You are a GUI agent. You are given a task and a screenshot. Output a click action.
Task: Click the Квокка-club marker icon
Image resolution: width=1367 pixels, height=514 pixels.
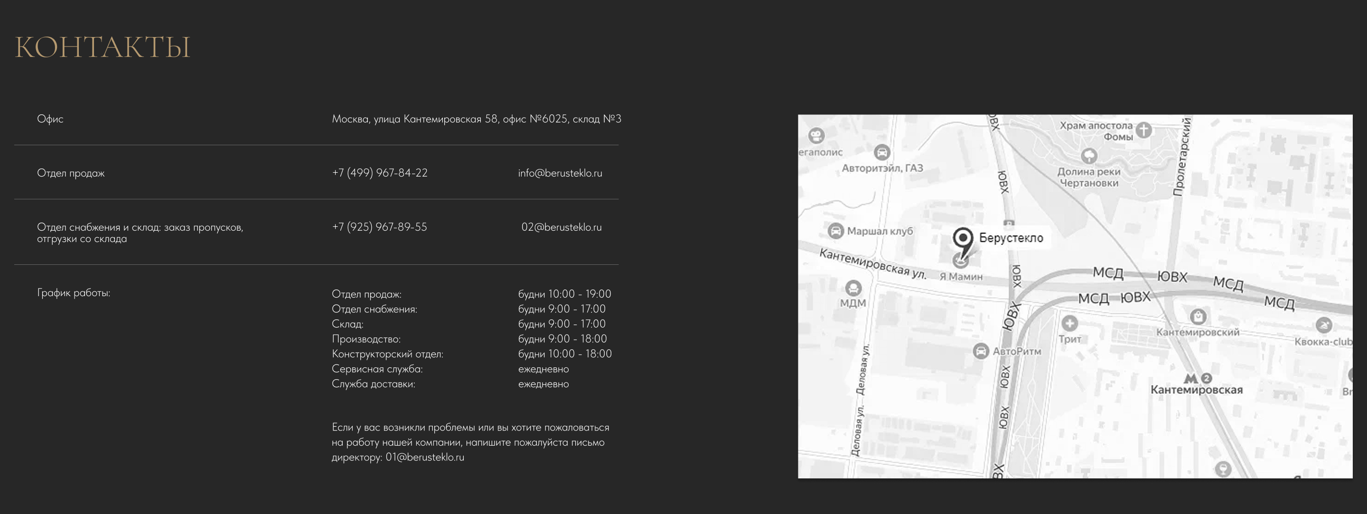[x=1323, y=325]
